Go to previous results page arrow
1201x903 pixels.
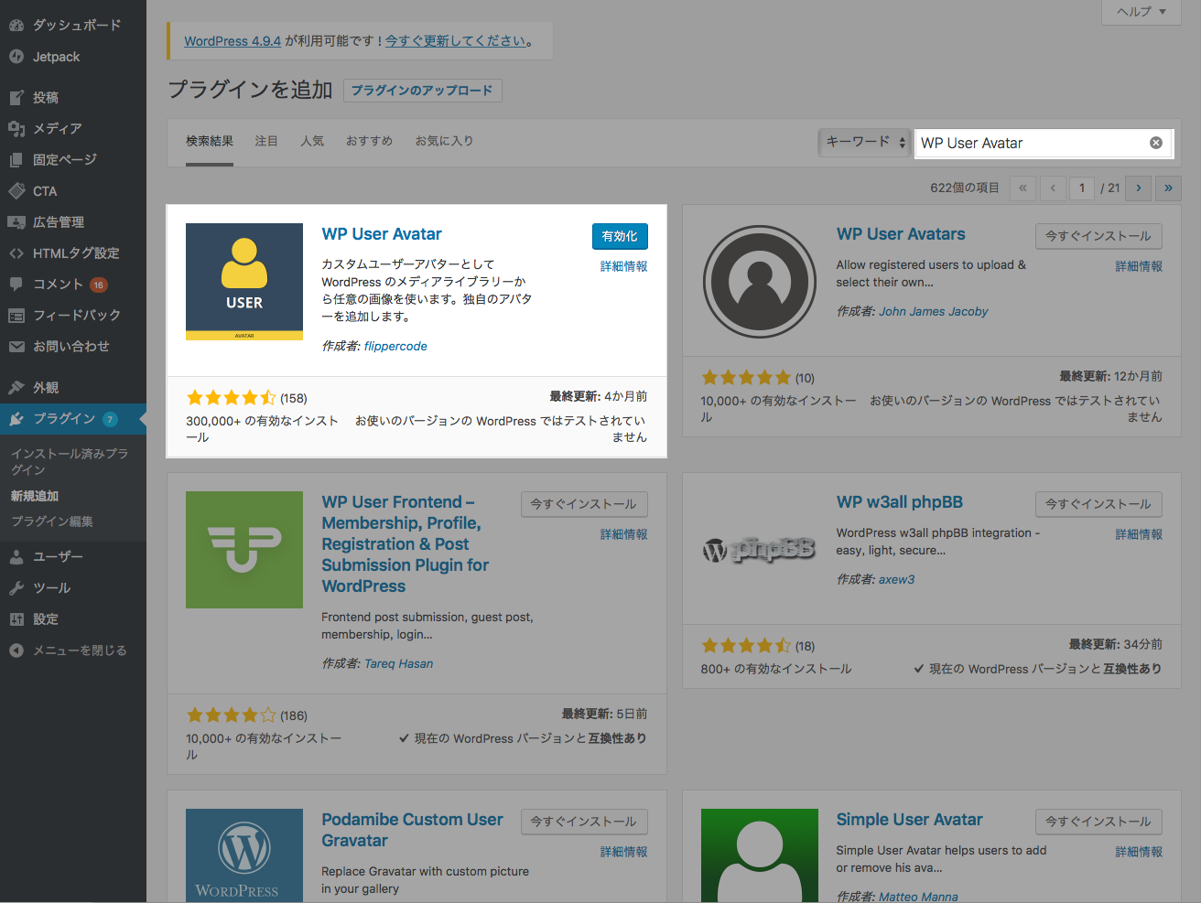coord(1053,188)
